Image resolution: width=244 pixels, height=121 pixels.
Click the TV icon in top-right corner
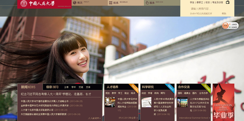coord(228,2)
